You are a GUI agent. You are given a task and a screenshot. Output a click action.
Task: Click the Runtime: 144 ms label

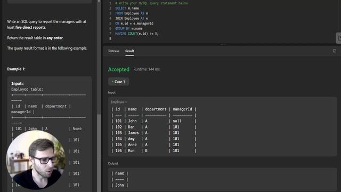[147, 69]
